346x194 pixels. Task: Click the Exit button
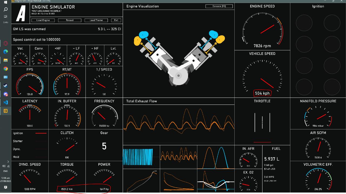[x=116, y=20]
